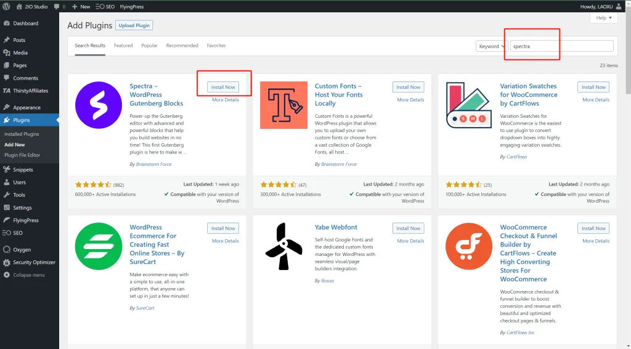Open Dashboard from the sidebar
The height and width of the screenshot is (349, 631).
[x=25, y=23]
